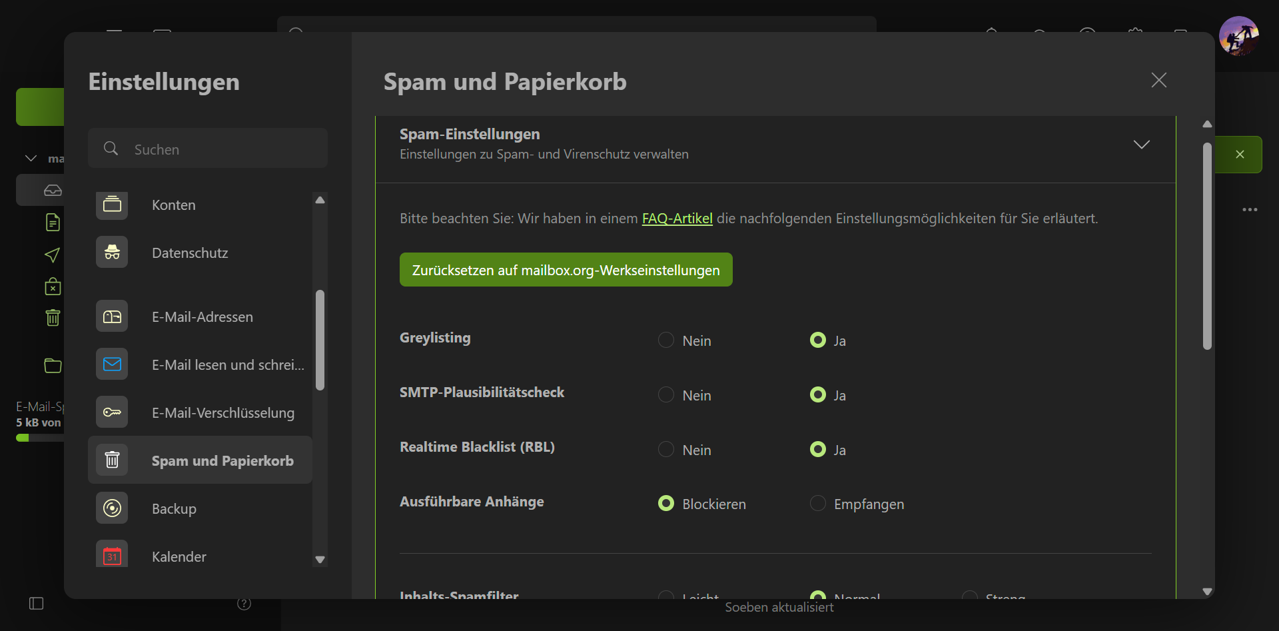Set Greylisting to Nein
The image size is (1279, 631).
pos(666,340)
